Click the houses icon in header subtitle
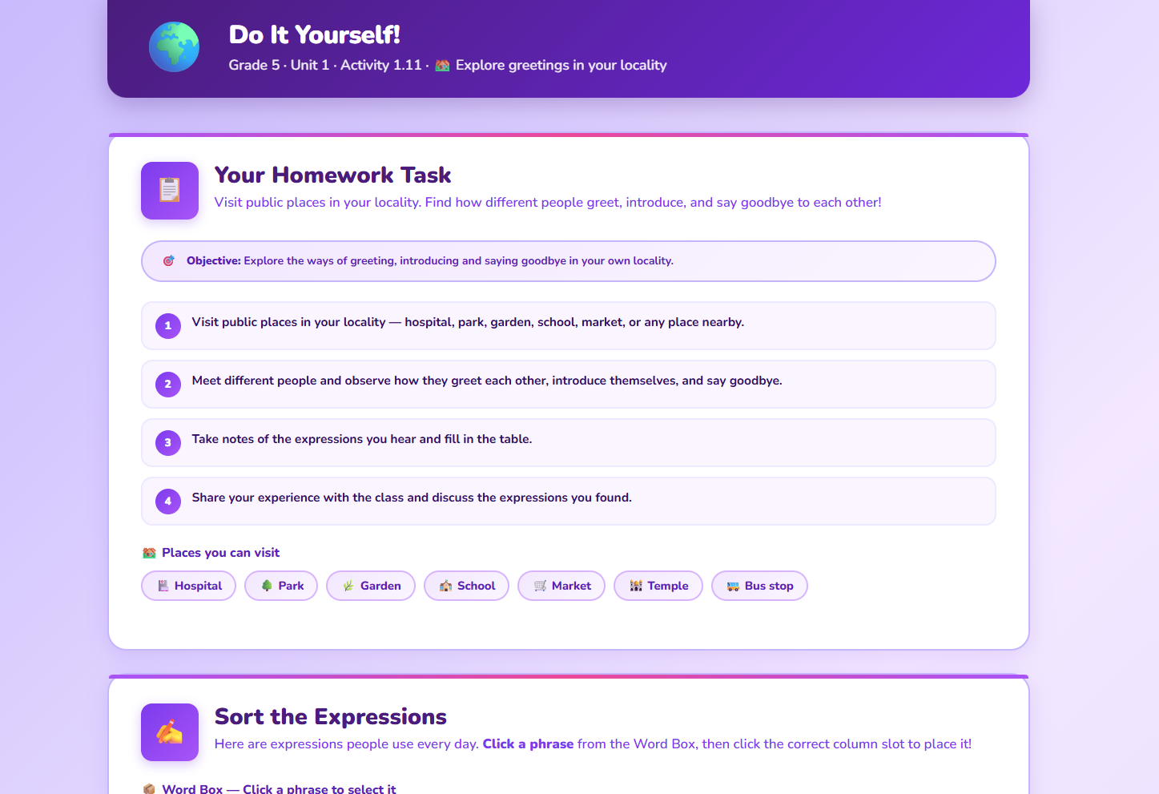This screenshot has height=794, width=1159. (x=442, y=66)
